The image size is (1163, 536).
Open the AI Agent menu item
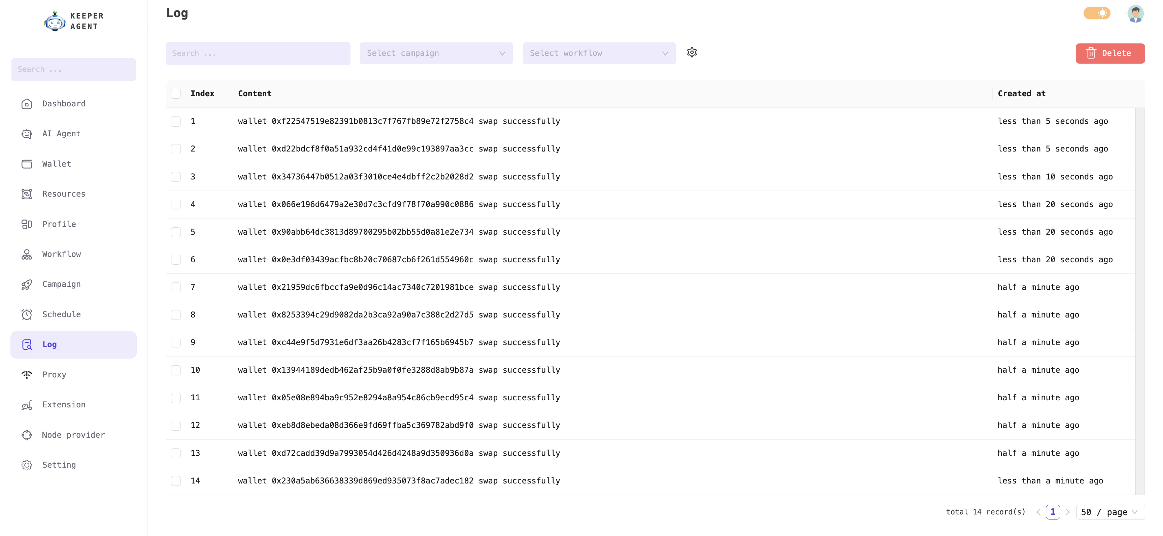[x=73, y=134]
